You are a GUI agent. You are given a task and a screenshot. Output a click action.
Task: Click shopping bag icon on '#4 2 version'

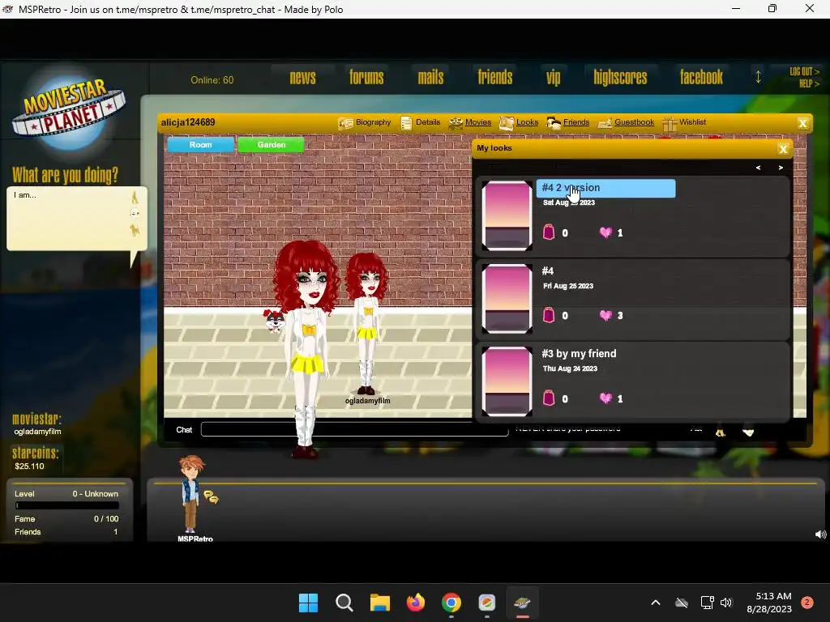point(549,232)
